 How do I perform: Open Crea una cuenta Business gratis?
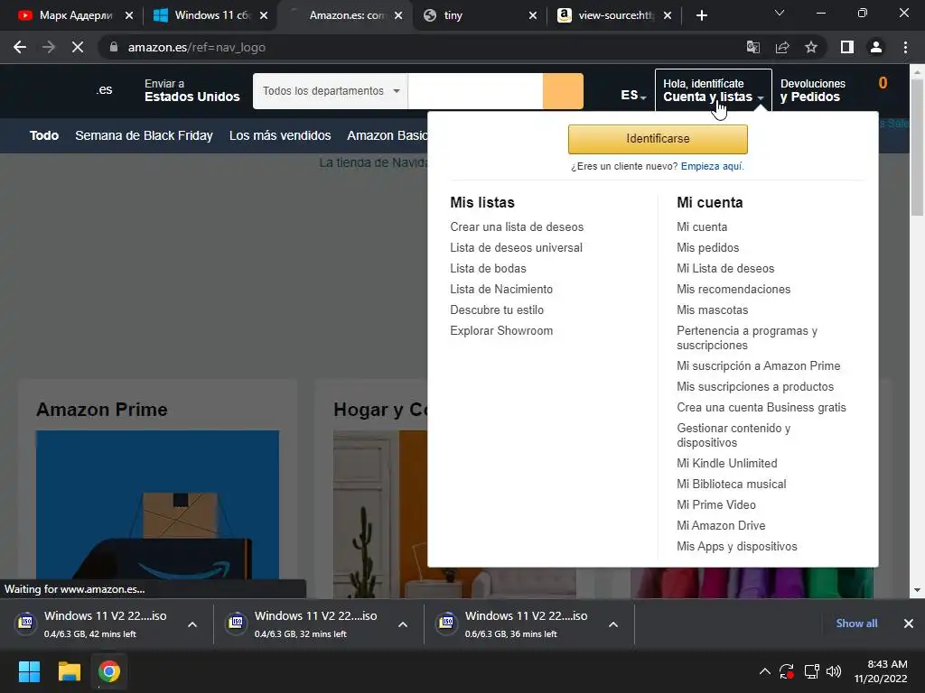point(761,407)
